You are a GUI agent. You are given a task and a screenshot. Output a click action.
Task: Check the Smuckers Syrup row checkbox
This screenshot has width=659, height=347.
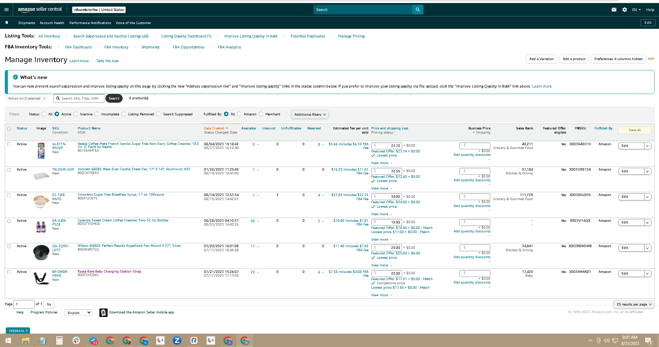(9, 195)
